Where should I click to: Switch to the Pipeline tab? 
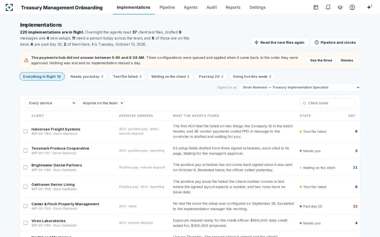click(167, 7)
